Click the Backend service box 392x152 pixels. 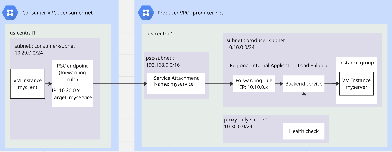pyautogui.click(x=304, y=84)
